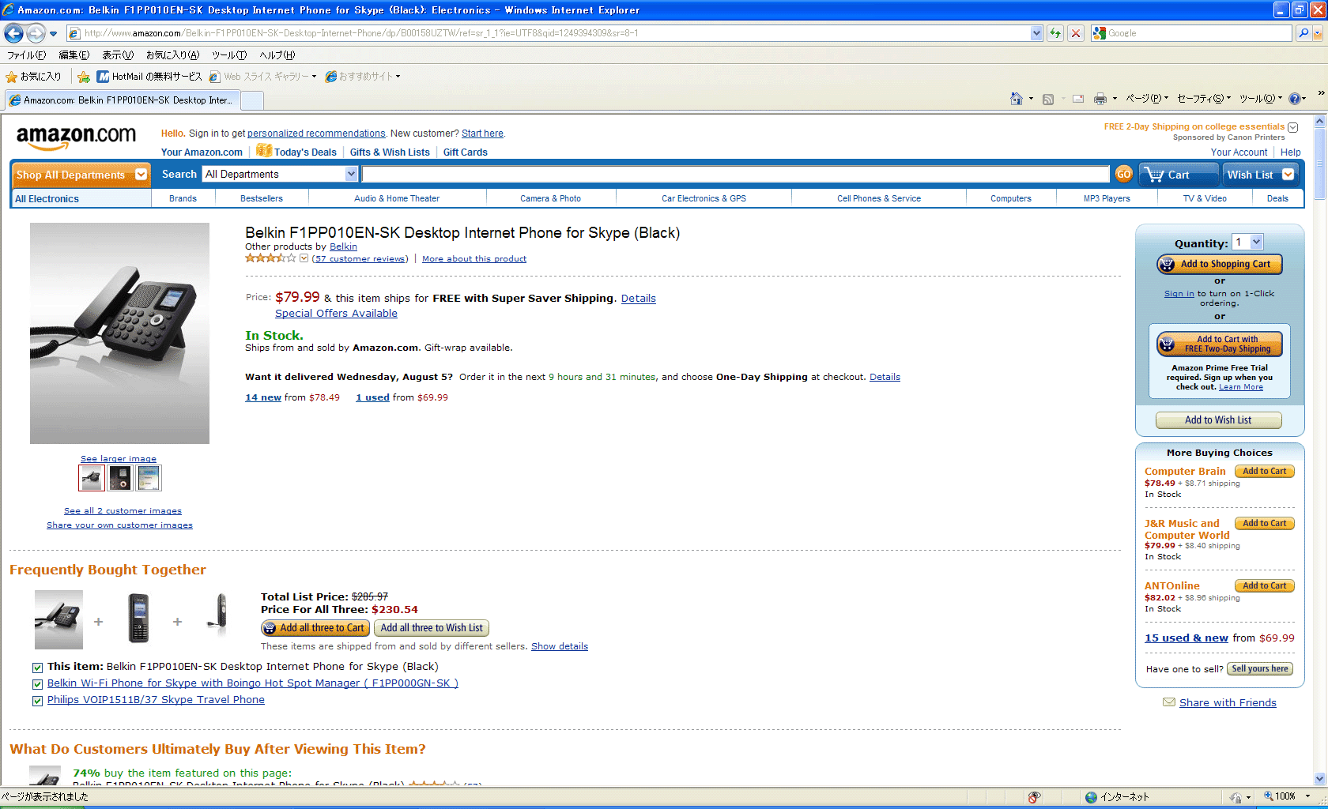Click the Stop loading red X icon
Viewport: 1328px width, 809px height.
pyautogui.click(x=1076, y=33)
